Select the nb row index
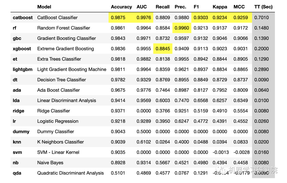Viewport: 287px width, 183px height. (x=16, y=163)
